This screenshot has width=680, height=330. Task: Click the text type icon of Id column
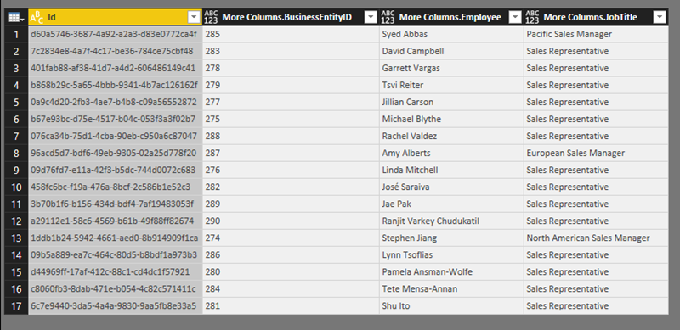[37, 17]
